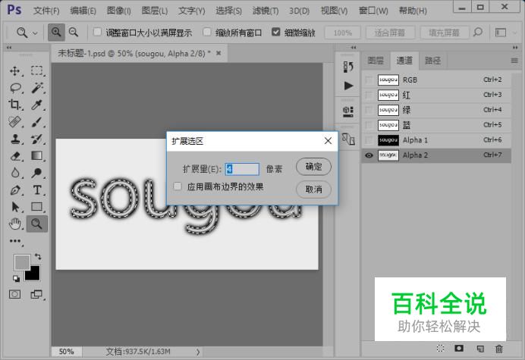Hide the Alpha 2 channel
Screen dimensions: 525x360
[x=369, y=155]
